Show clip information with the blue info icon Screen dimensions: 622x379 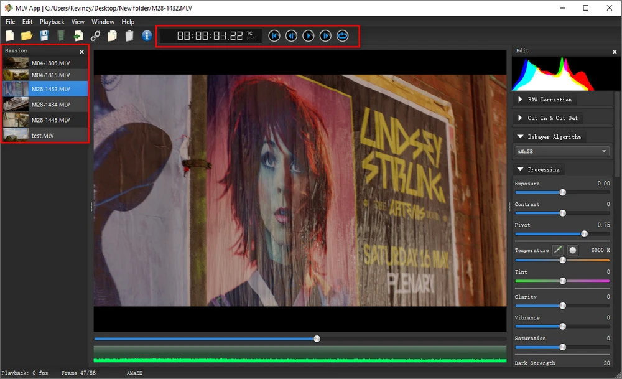pos(147,35)
